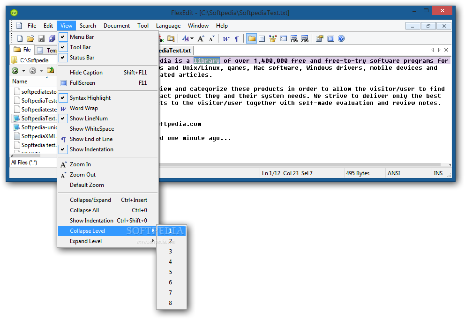465x319 pixels.
Task: Open the File menu
Action: 32,26
